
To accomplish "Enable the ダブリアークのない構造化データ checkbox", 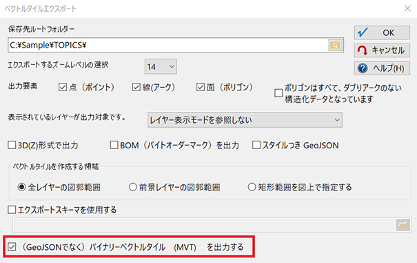I will pos(278,93).
